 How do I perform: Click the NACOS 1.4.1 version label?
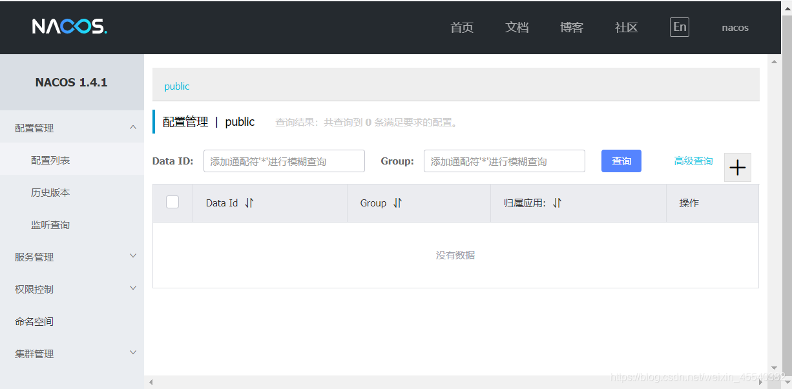[x=72, y=83]
